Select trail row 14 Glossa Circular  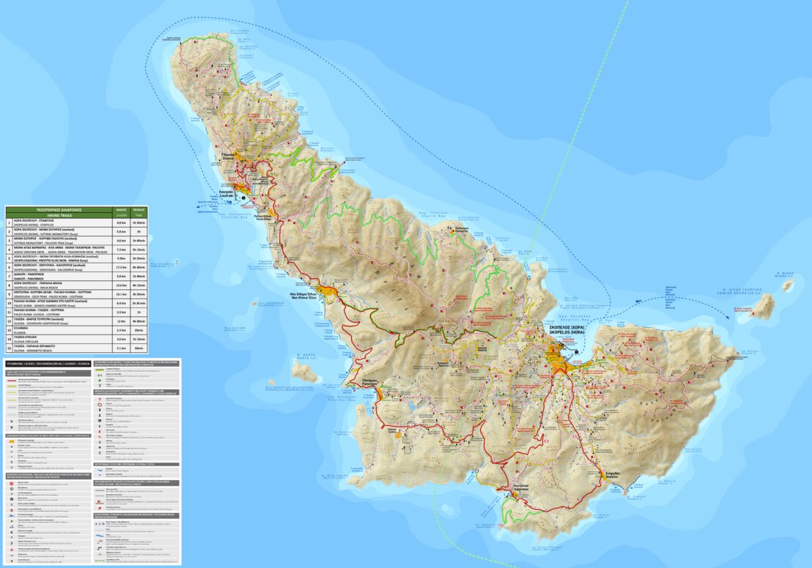coord(77,340)
